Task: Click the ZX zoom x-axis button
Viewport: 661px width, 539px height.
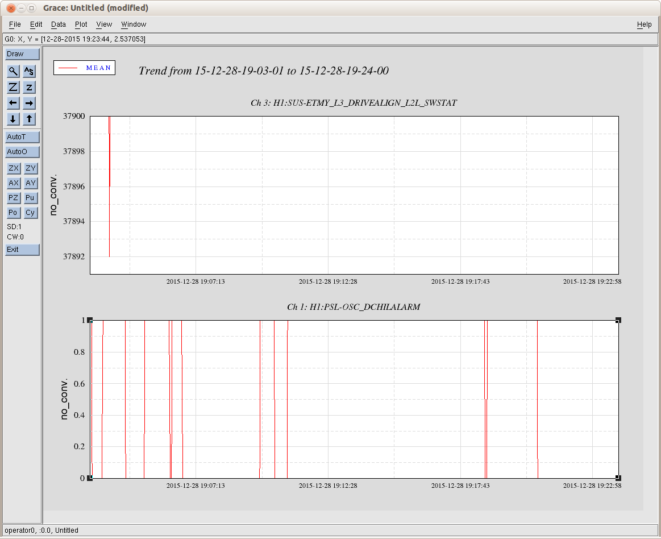Action: (13, 168)
